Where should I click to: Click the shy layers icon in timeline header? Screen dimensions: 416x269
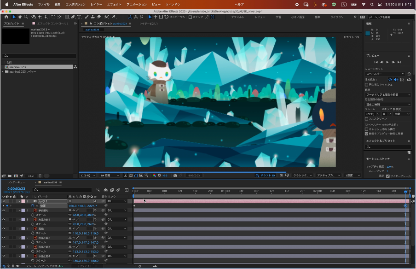pos(105,190)
